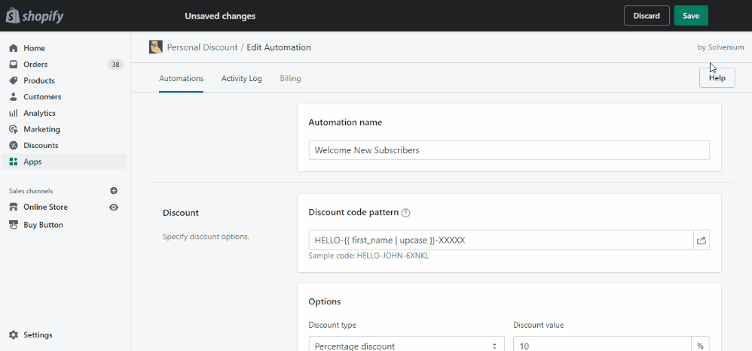
Task: Click the discount code pattern help icon
Action: click(405, 213)
